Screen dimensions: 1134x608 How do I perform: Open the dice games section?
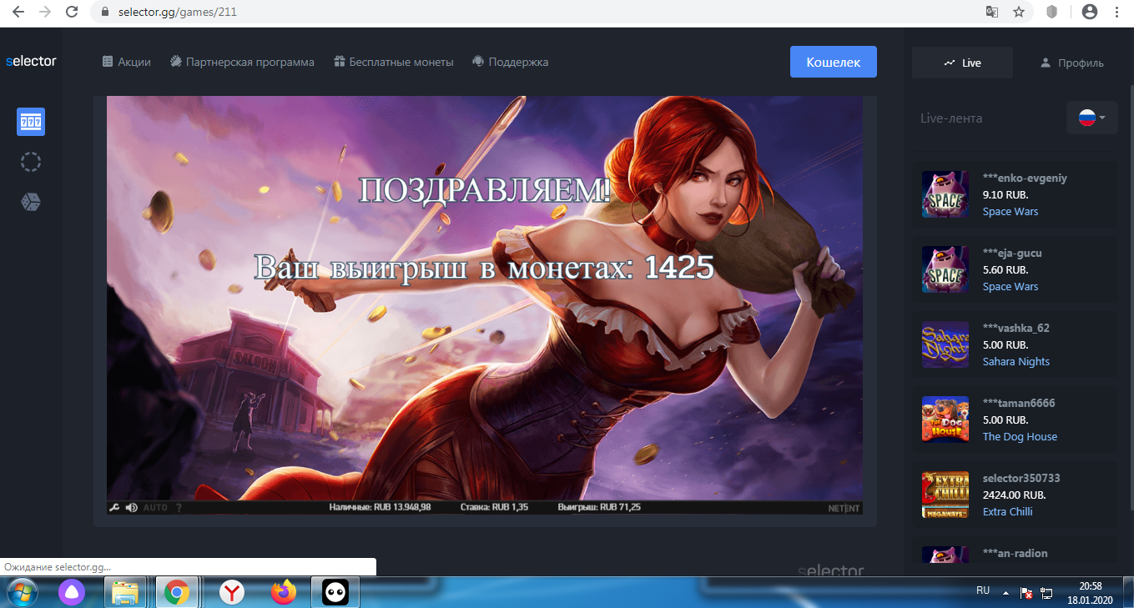31,202
